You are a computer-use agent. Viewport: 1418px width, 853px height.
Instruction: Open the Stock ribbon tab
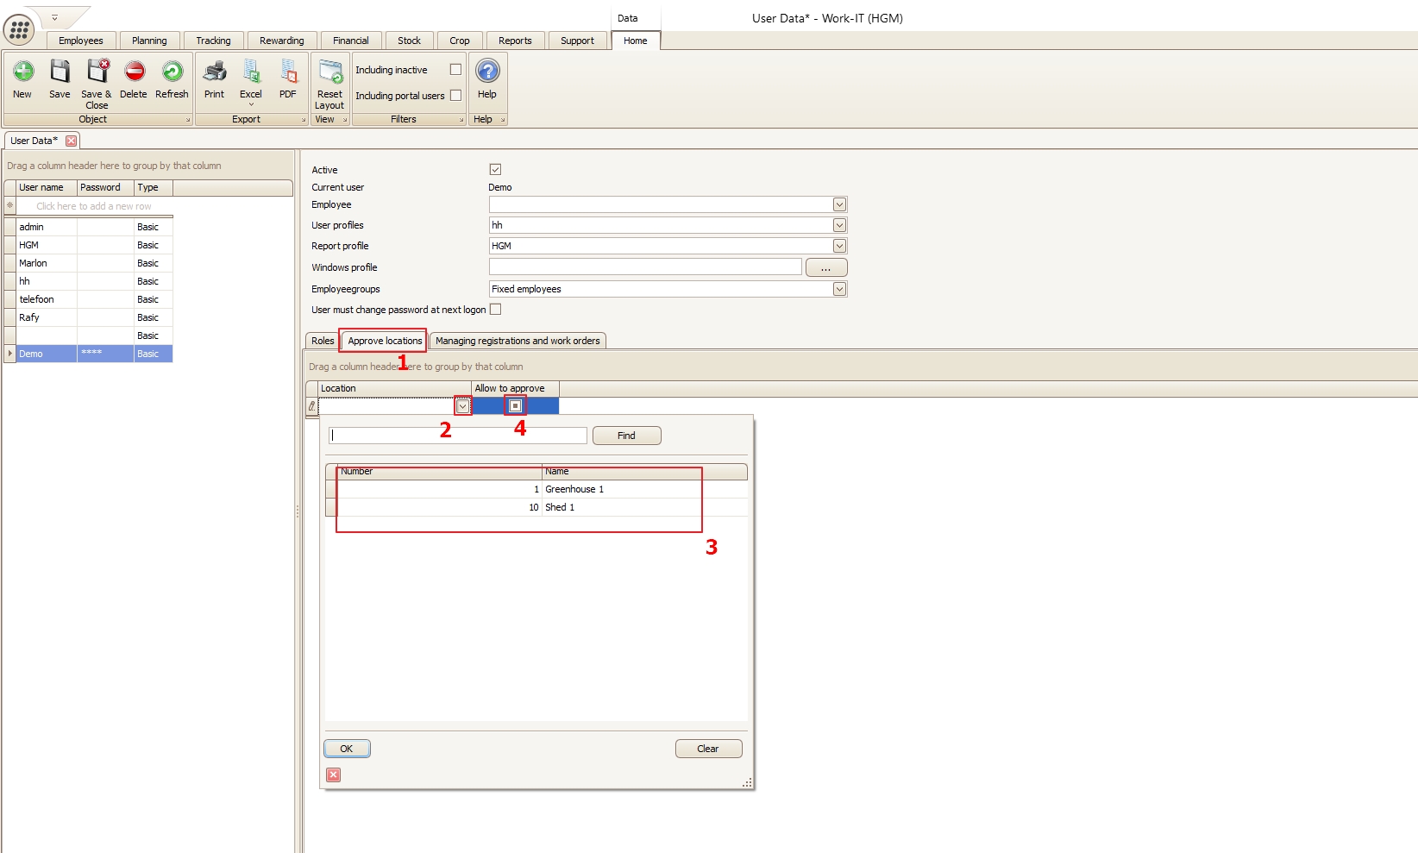point(410,41)
